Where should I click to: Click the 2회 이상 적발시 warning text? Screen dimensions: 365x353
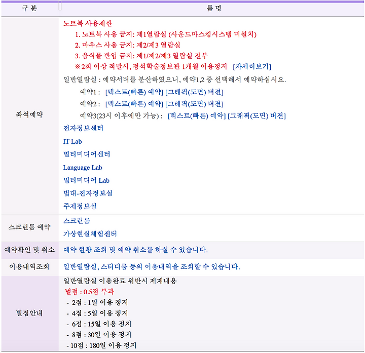[x=151, y=67]
